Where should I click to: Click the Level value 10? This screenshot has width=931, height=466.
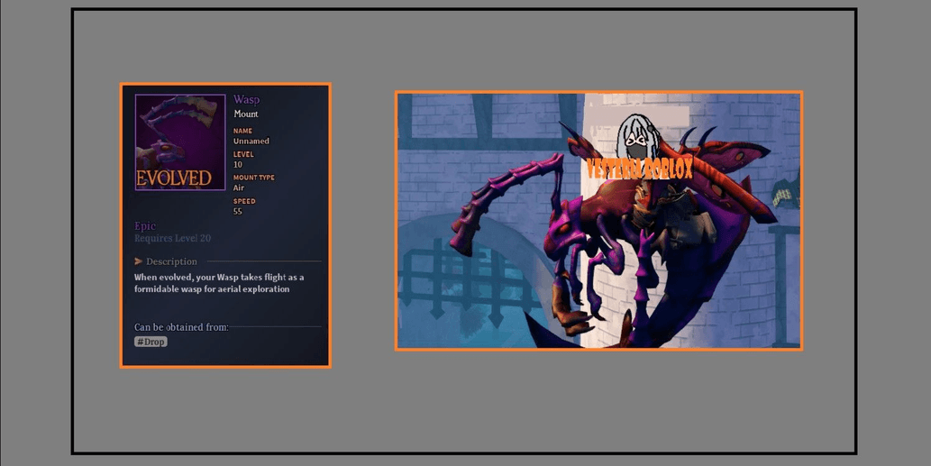(x=238, y=165)
